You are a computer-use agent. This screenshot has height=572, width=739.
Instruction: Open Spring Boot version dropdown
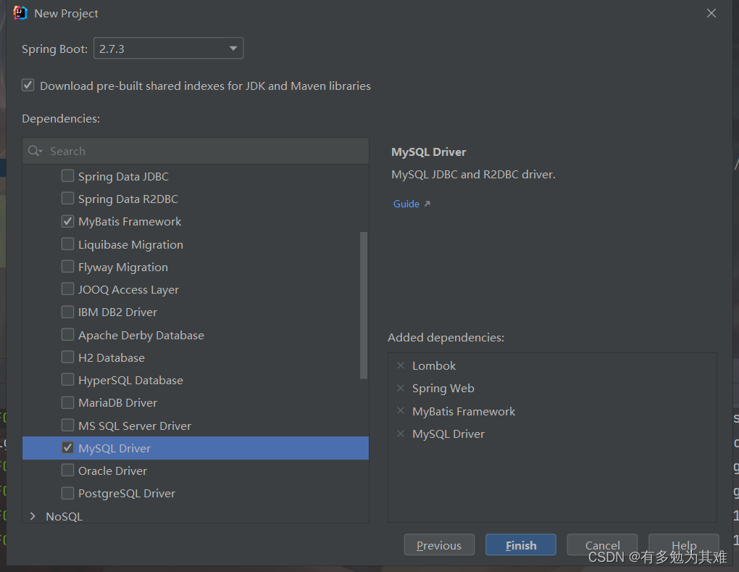pyautogui.click(x=168, y=49)
